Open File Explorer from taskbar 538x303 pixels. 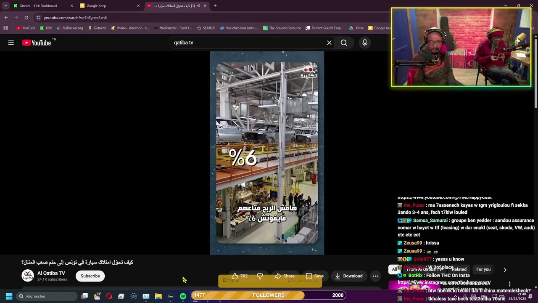158,296
